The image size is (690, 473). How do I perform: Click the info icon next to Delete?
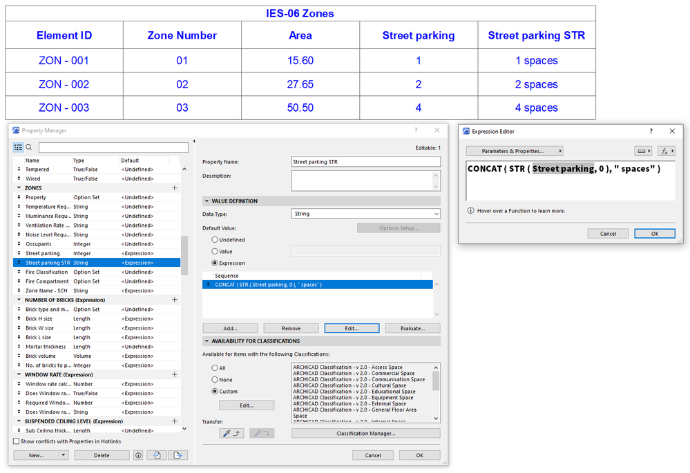pyautogui.click(x=138, y=455)
